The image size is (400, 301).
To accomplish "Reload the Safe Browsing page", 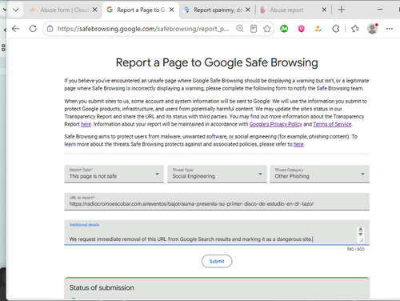I will [x=33, y=29].
